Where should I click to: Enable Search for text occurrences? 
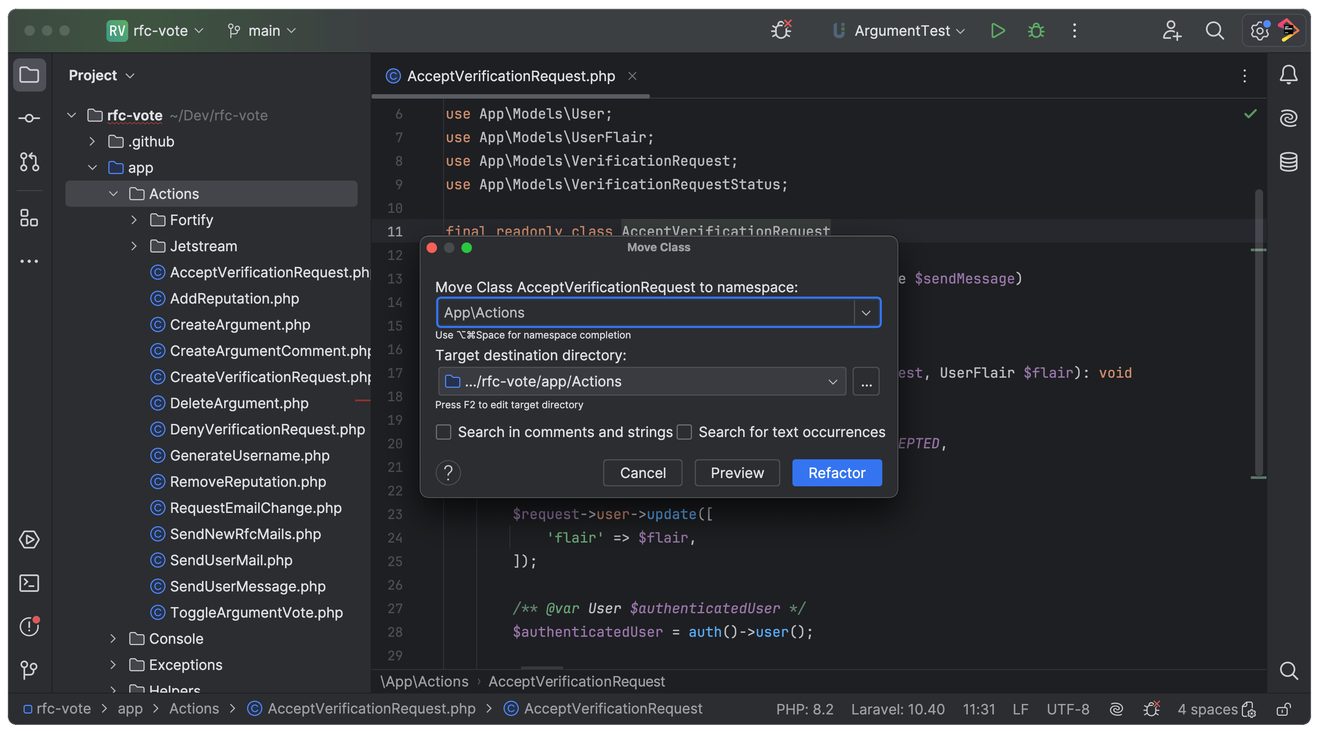click(x=684, y=432)
